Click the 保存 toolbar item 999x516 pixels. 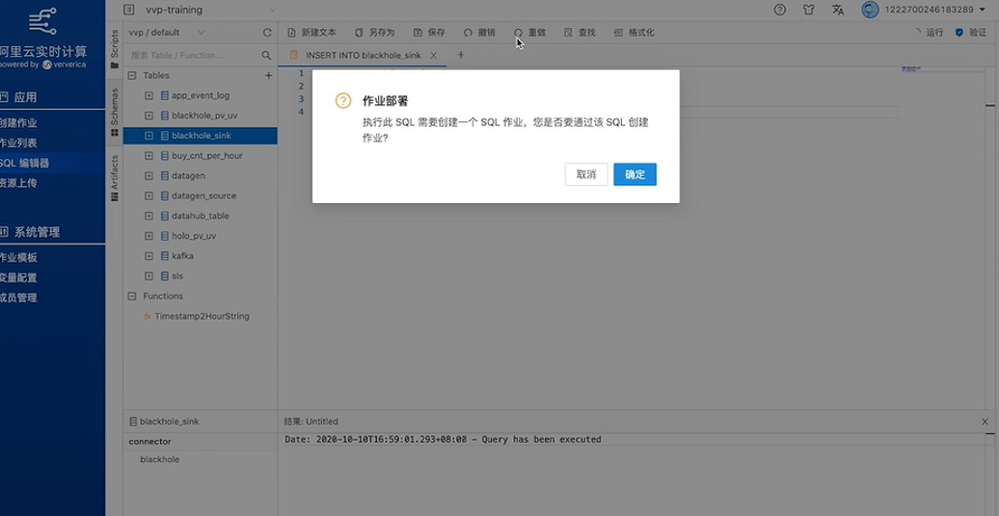tap(429, 33)
